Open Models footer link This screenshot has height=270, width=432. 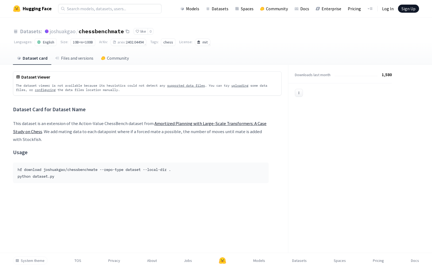[x=259, y=261]
